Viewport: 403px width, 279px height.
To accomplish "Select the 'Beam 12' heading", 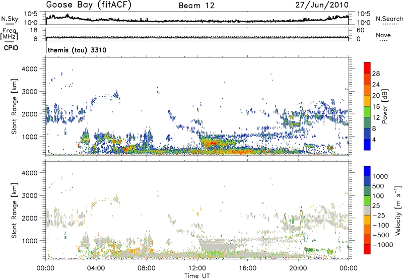I will pyautogui.click(x=196, y=6).
